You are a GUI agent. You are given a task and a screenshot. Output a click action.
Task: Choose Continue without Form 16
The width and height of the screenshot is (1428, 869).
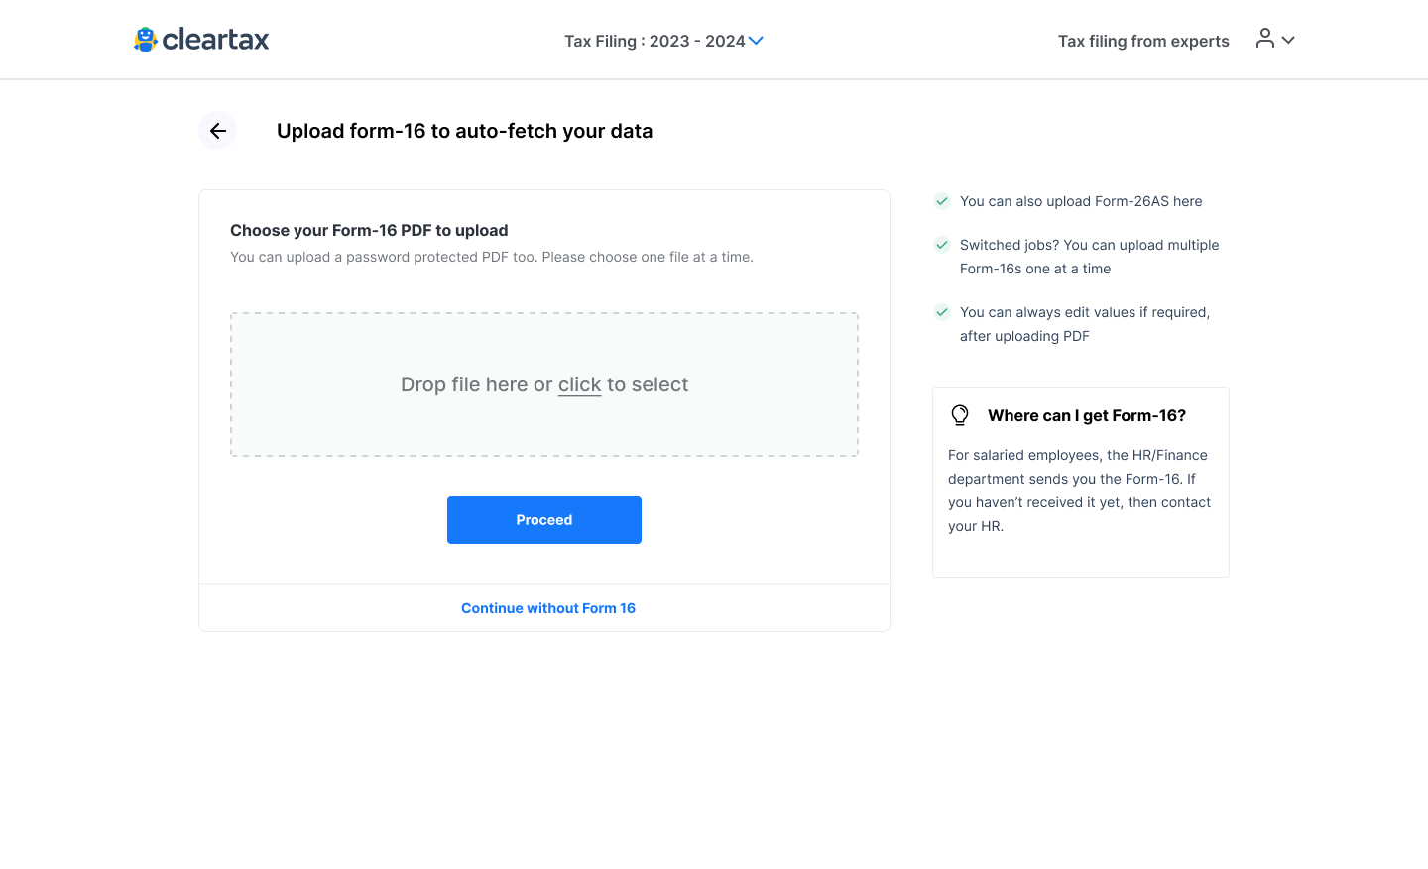pos(548,608)
